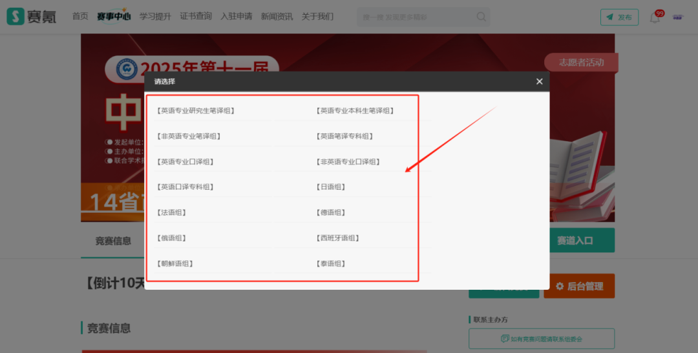
Task: Select 英语笔译专科组 option
Action: point(344,136)
